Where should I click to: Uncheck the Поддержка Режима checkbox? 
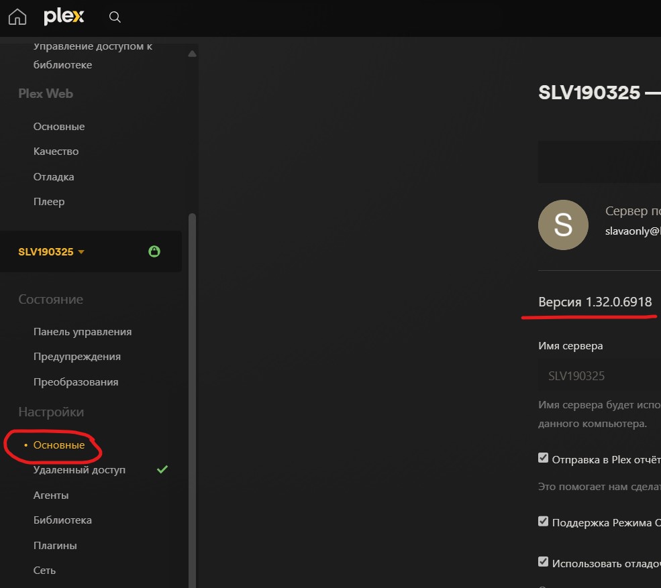pos(544,521)
